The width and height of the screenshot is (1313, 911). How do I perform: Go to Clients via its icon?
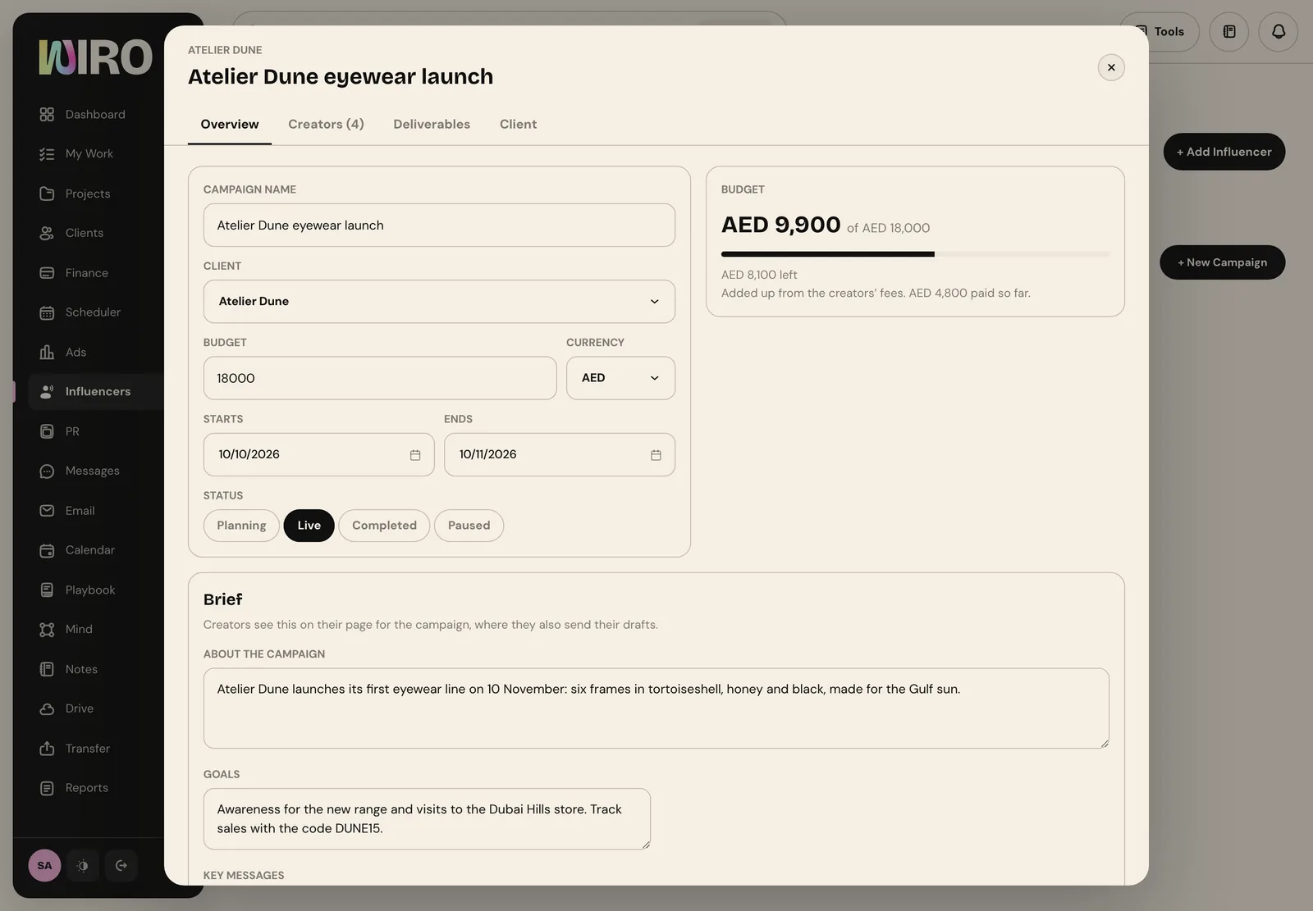click(x=47, y=233)
